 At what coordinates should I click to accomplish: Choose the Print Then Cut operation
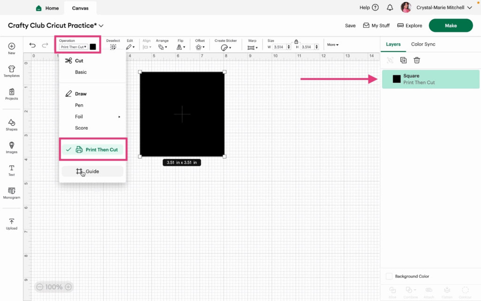pyautogui.click(x=93, y=150)
